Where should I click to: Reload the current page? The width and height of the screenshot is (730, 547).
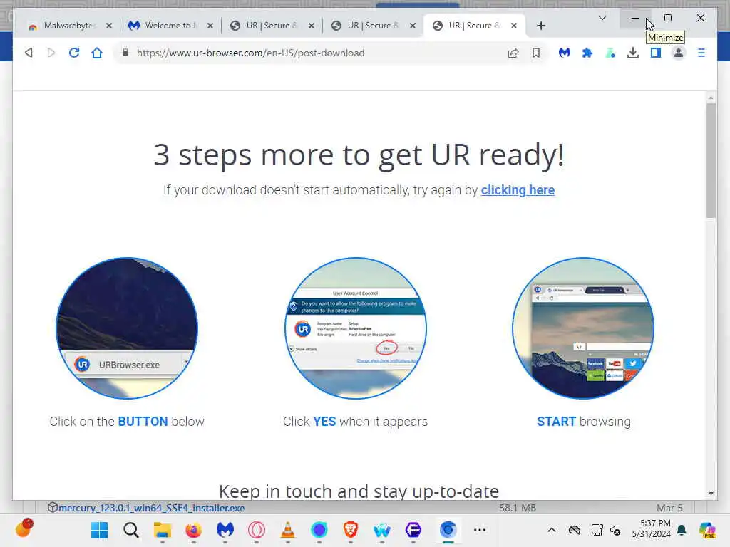click(74, 53)
